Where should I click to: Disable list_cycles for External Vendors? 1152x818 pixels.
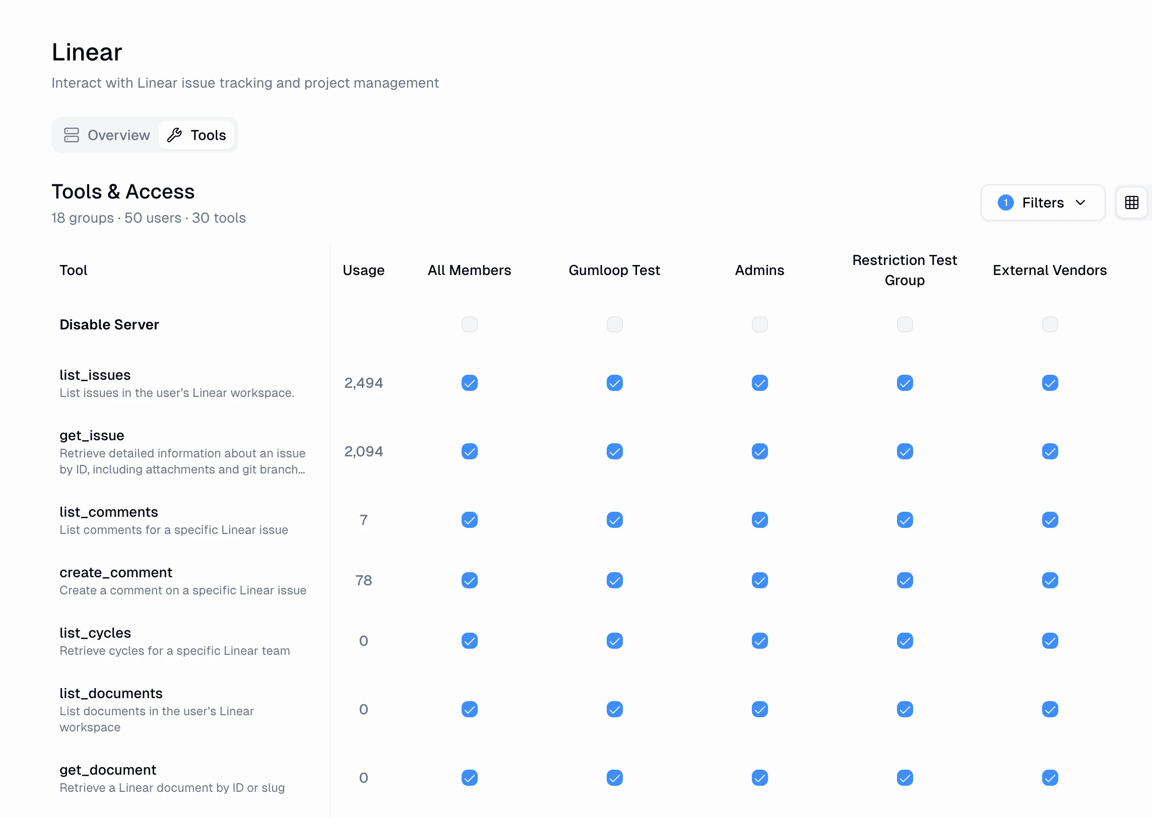click(x=1050, y=641)
